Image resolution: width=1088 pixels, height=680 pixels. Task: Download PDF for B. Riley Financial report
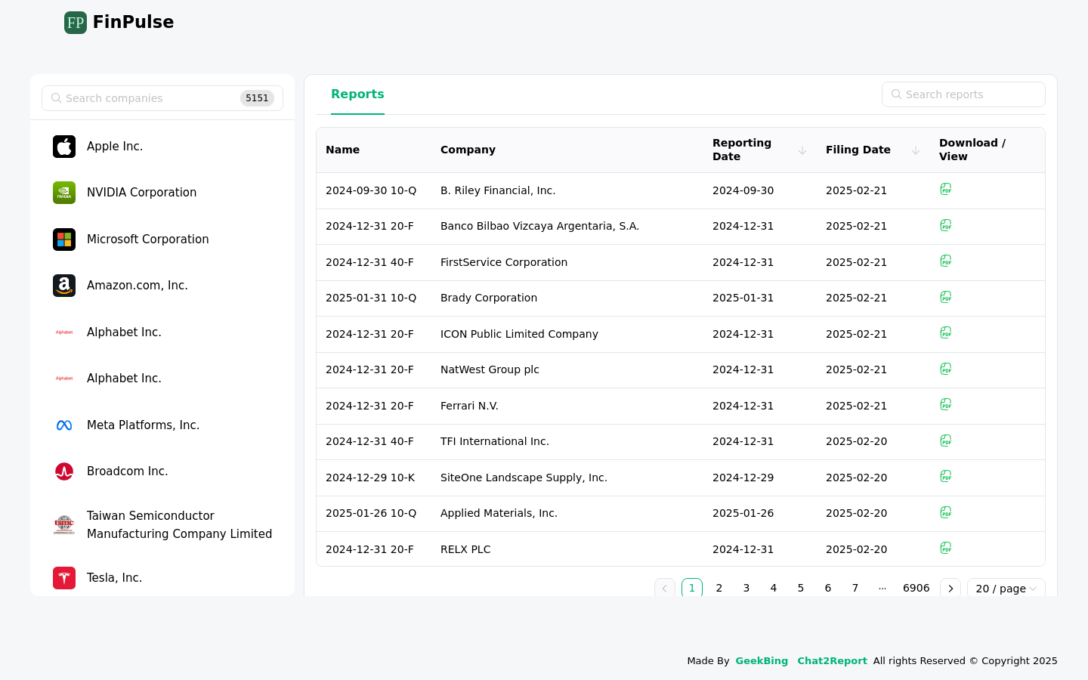pyautogui.click(x=945, y=189)
